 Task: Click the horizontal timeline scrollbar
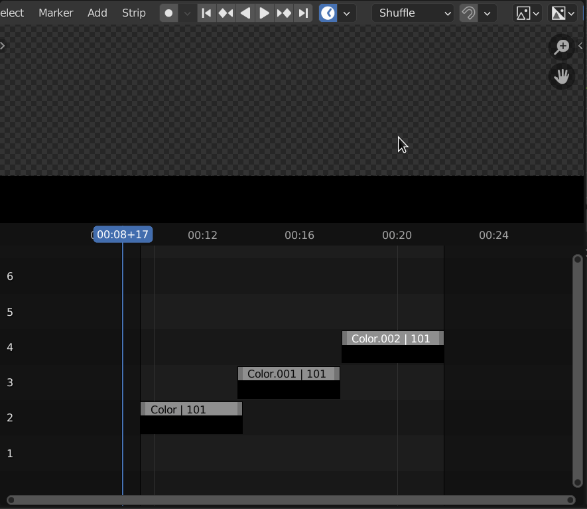[292, 501]
